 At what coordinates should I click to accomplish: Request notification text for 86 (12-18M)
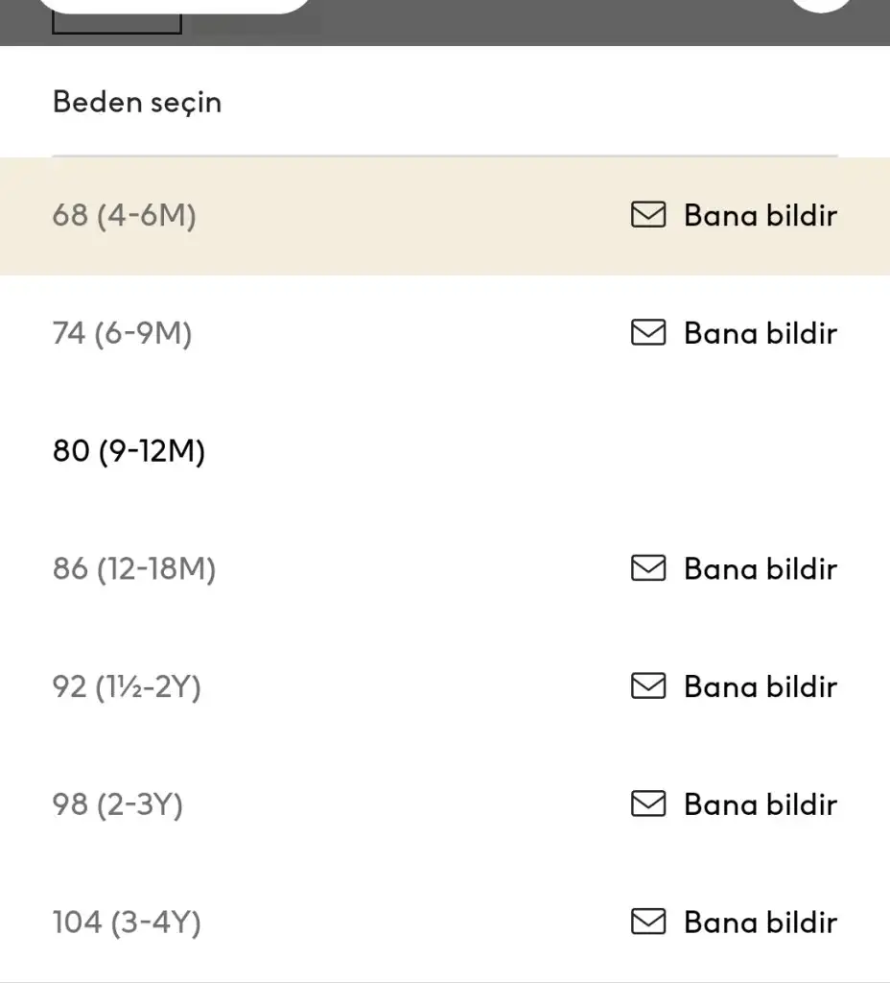pos(760,568)
